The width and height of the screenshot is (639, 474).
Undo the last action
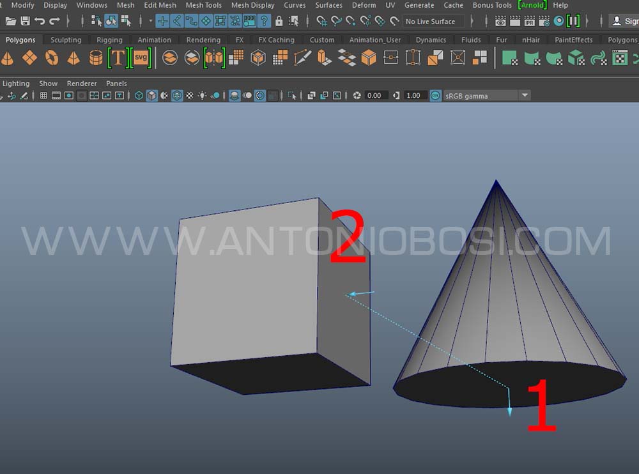[40, 21]
